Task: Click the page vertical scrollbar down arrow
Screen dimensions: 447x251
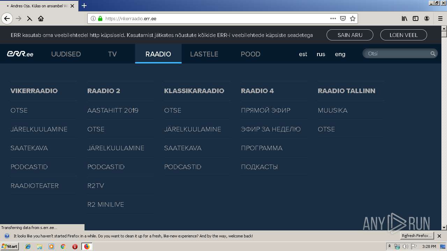Action: click(x=444, y=228)
